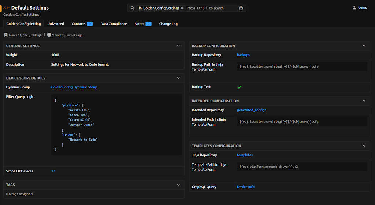Click the clock icon beside last-updated time
This screenshot has height=205, width=375.
tap(49, 35)
